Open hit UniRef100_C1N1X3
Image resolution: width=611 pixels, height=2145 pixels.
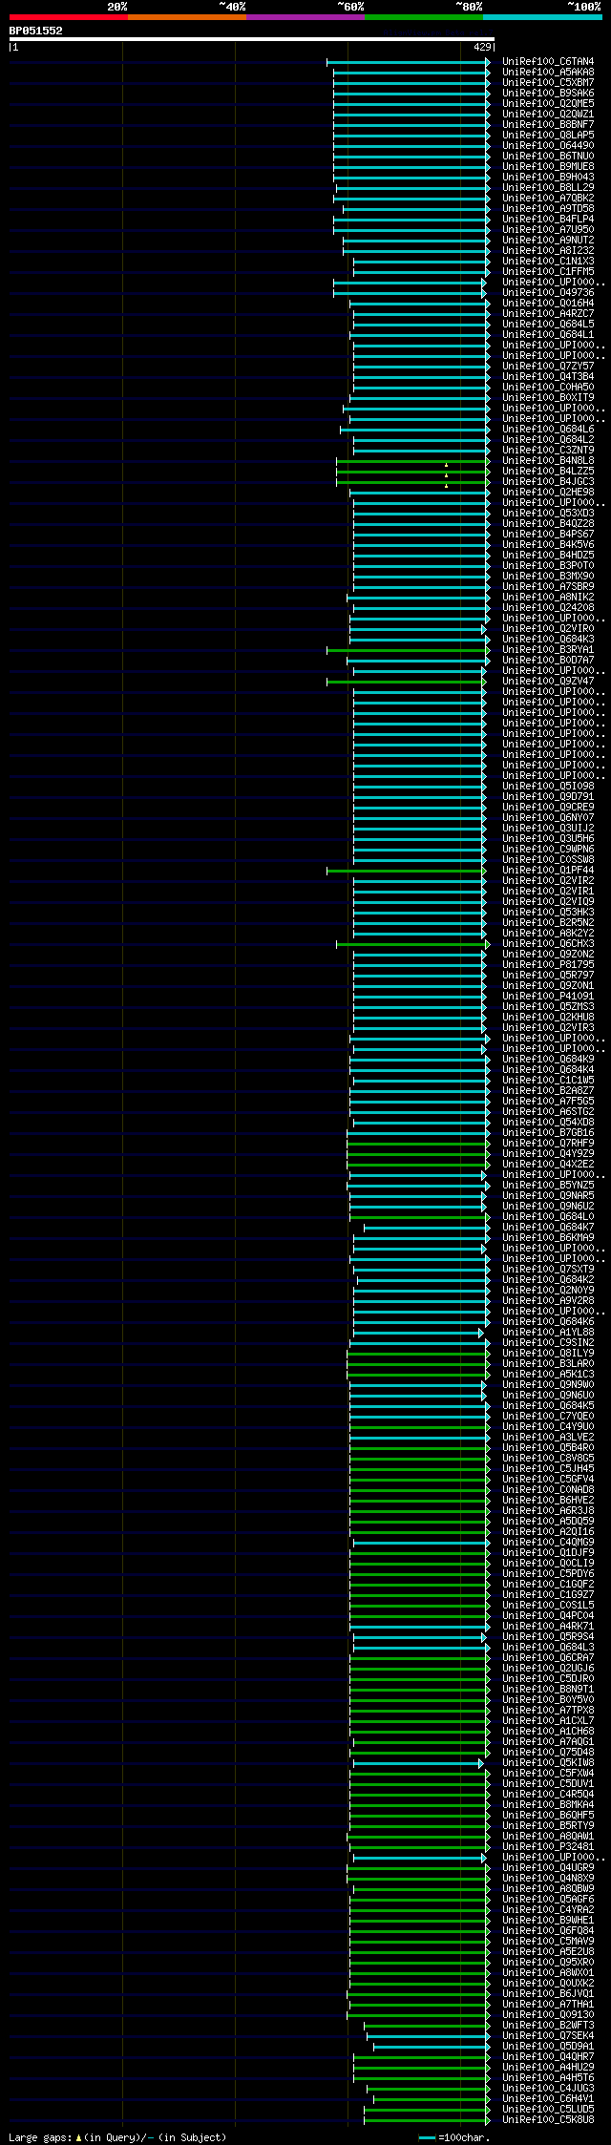point(548,262)
